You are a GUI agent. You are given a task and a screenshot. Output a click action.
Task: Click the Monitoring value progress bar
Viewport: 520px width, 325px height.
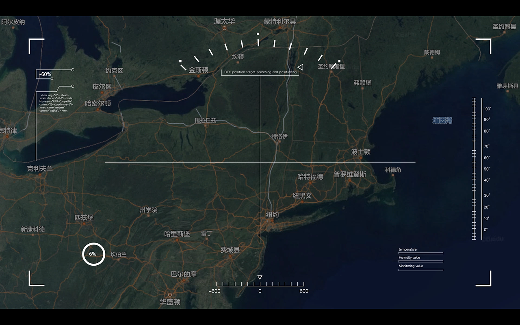(420, 270)
